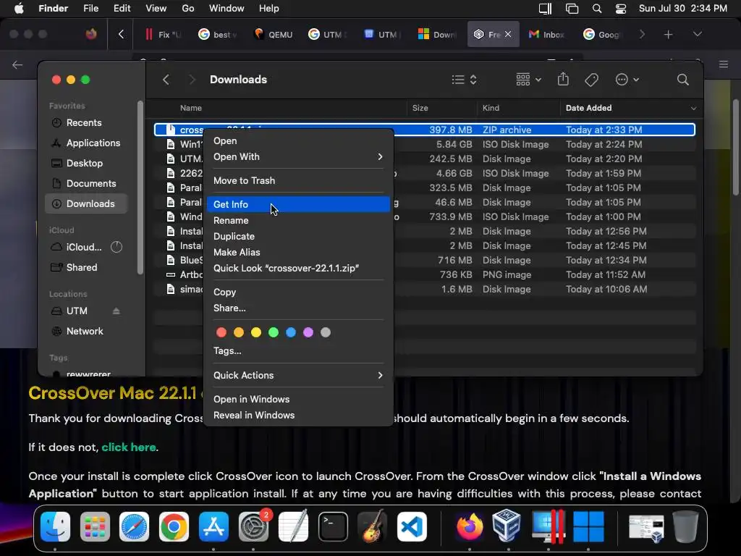Image resolution: width=741 pixels, height=556 pixels.
Task: Select Rename in context menu
Action: pyautogui.click(x=298, y=220)
